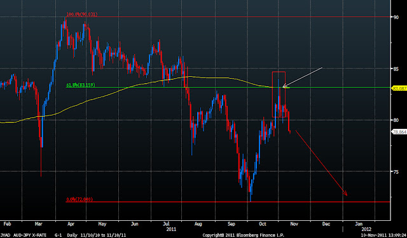The image size is (407, 238).
Task: Select the Oct label on time axis
Action: pyautogui.click(x=263, y=223)
